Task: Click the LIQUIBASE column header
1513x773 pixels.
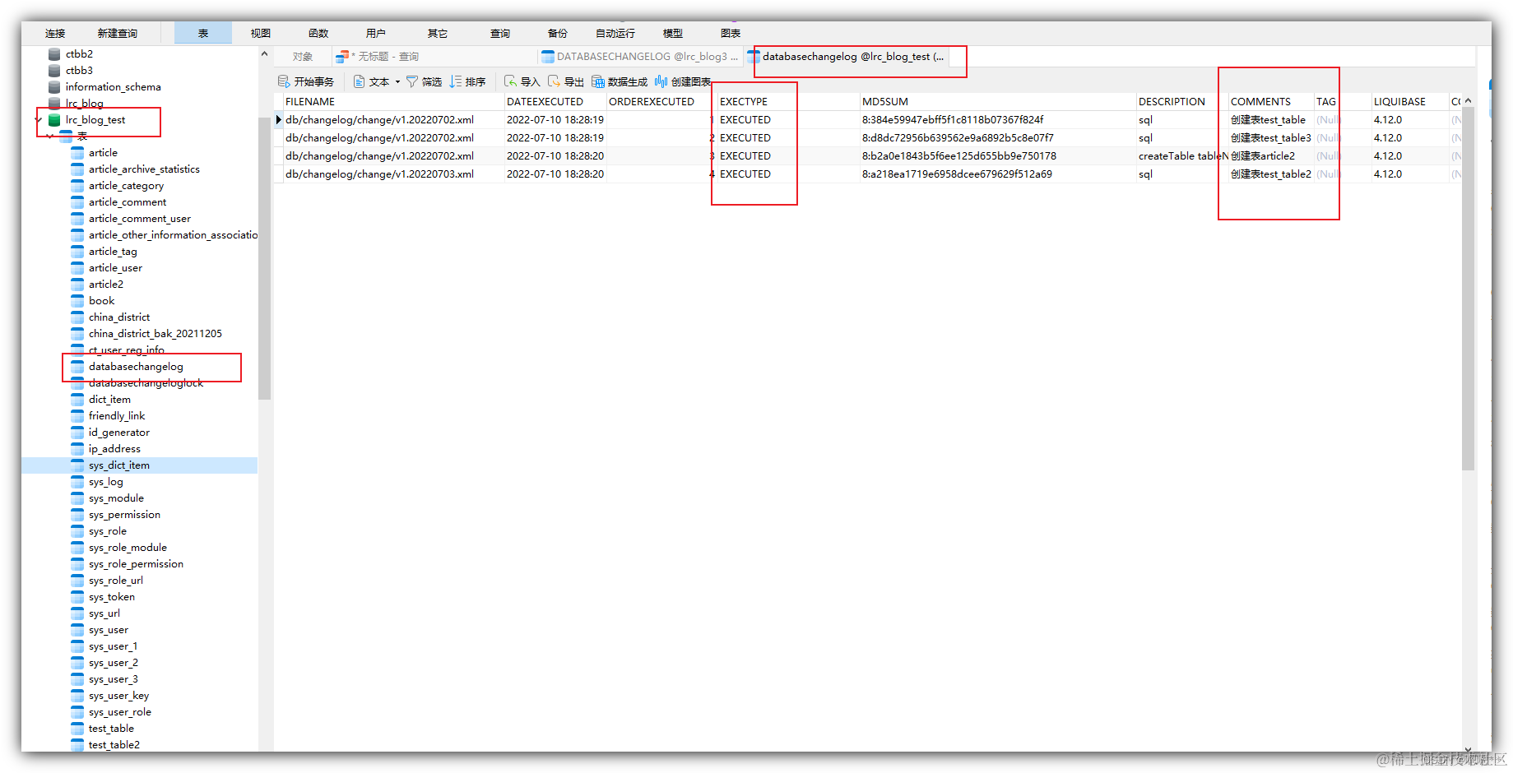Action: (x=1409, y=102)
